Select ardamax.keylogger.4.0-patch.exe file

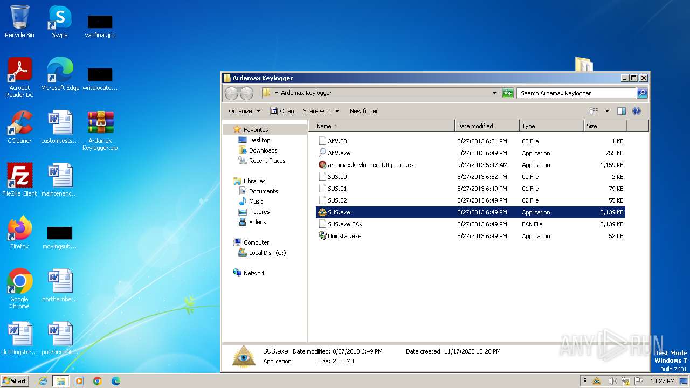[471, 165]
